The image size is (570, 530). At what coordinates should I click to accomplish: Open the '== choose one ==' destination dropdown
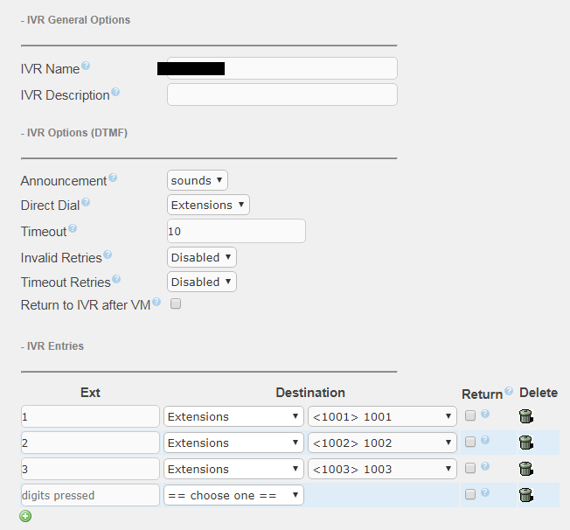tap(233, 495)
